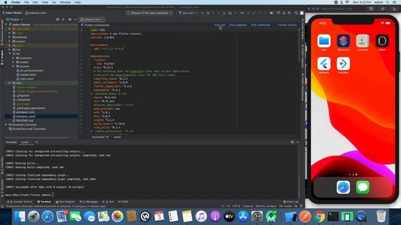The image size is (401, 225).
Task: Click the pubspec.yaml editor tab
Action: pyautogui.click(x=92, y=19)
